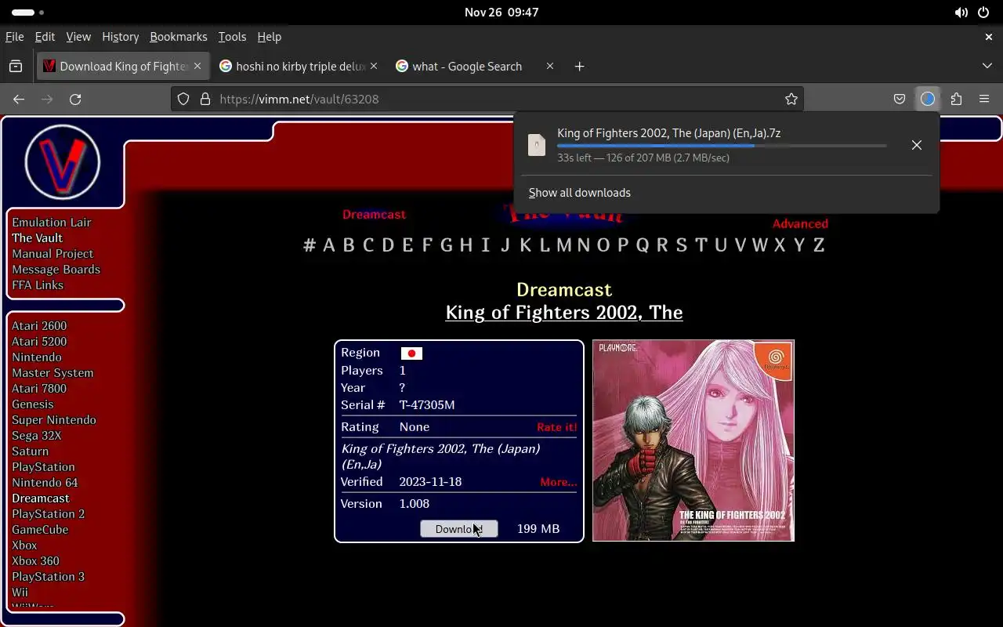Open the downloads toolbar button

pos(928,99)
